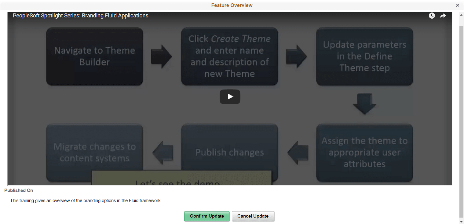Click the 'Update parameters' Define Theme box
464x224 pixels.
click(364, 56)
